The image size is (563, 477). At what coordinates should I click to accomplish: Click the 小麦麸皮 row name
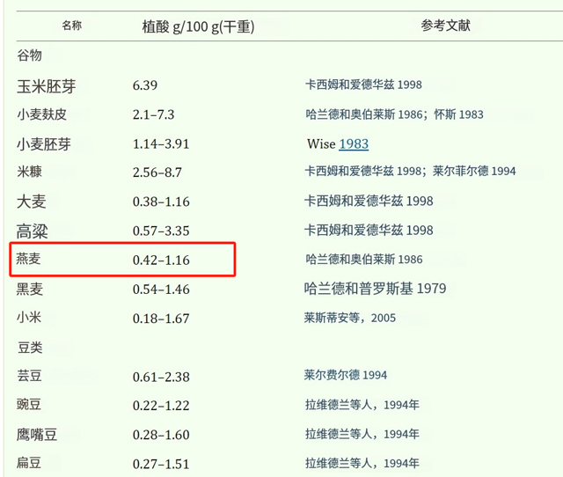42,114
